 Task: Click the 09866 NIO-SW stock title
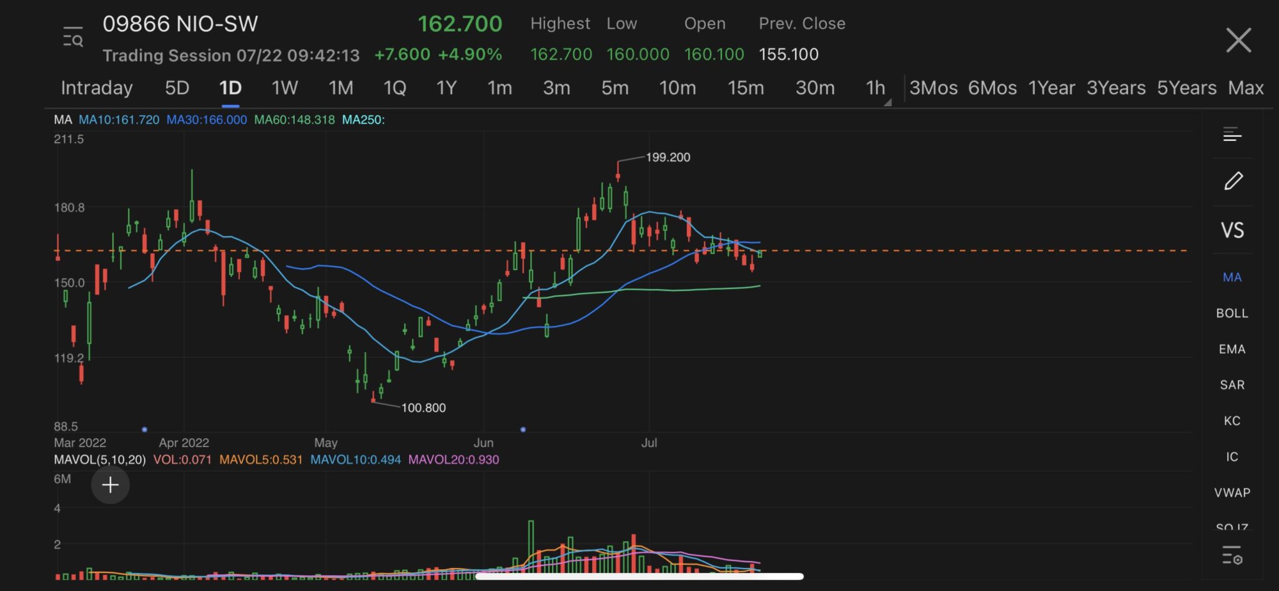[x=180, y=24]
